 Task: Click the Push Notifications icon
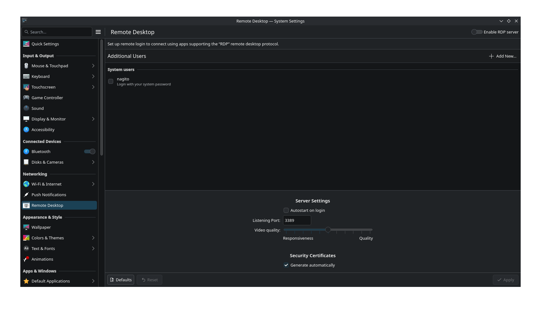tap(26, 195)
